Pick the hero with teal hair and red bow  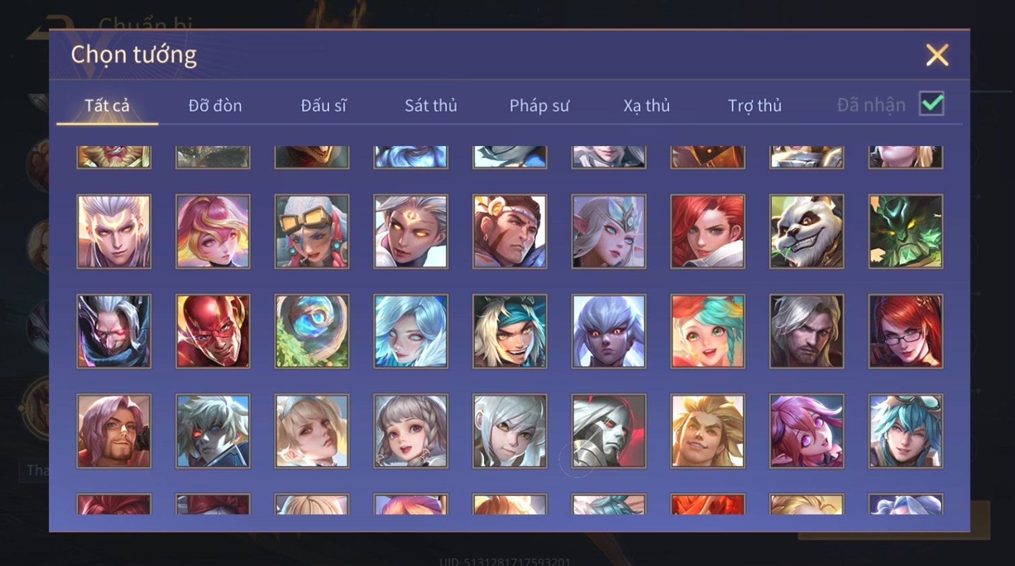pos(707,331)
